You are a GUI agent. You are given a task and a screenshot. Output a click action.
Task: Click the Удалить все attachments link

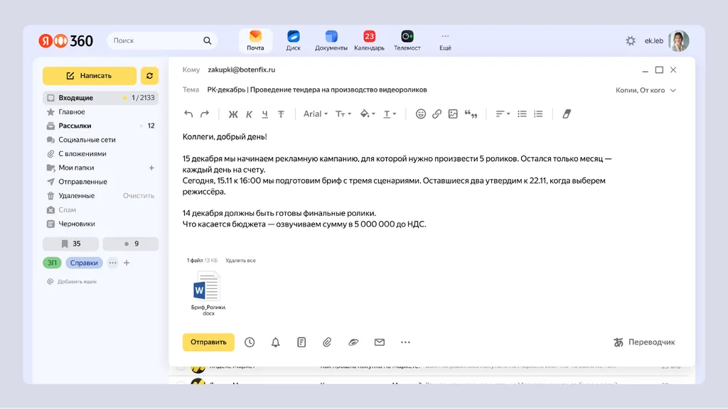(x=240, y=261)
